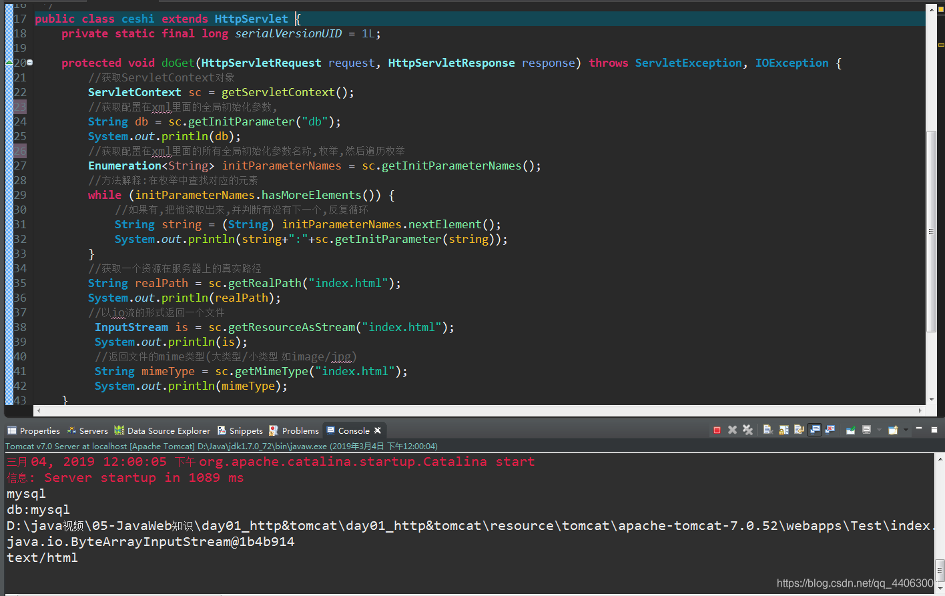945x596 pixels.
Task: Click Problems tab icon
Action: pos(274,430)
